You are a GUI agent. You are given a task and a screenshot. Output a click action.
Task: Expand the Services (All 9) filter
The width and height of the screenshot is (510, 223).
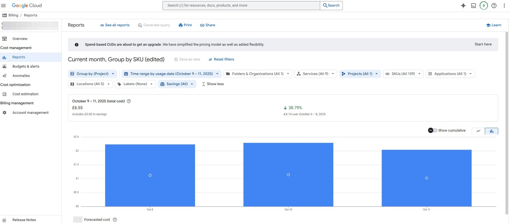click(x=316, y=74)
